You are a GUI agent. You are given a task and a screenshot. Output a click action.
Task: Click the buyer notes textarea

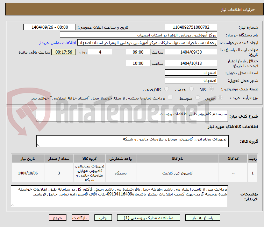119,196
